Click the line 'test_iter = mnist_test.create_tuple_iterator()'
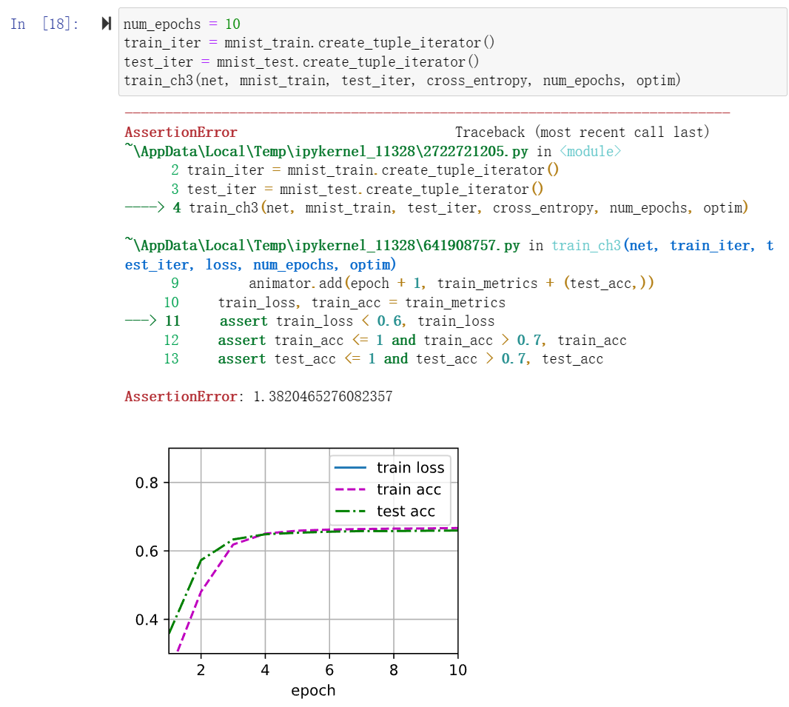Viewport: 789px width, 707px height. 301,62
